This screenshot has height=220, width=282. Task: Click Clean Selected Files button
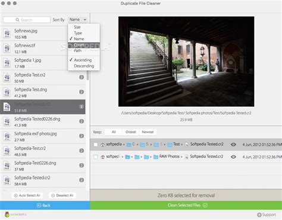186,205
